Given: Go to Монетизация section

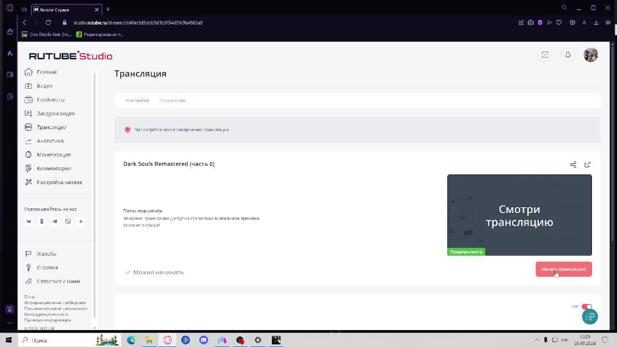Looking at the screenshot, I should tap(54, 155).
